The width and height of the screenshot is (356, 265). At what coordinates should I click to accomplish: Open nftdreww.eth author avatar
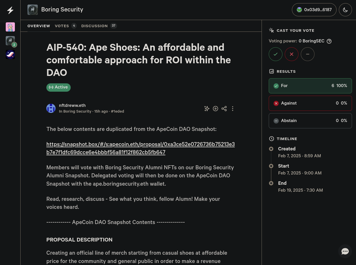point(51,108)
